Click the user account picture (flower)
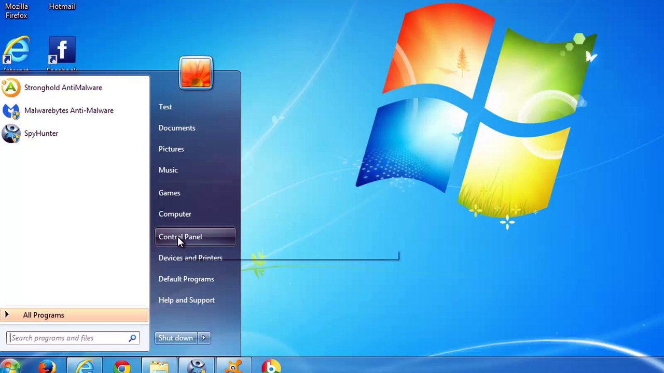664x373 pixels. point(196,73)
